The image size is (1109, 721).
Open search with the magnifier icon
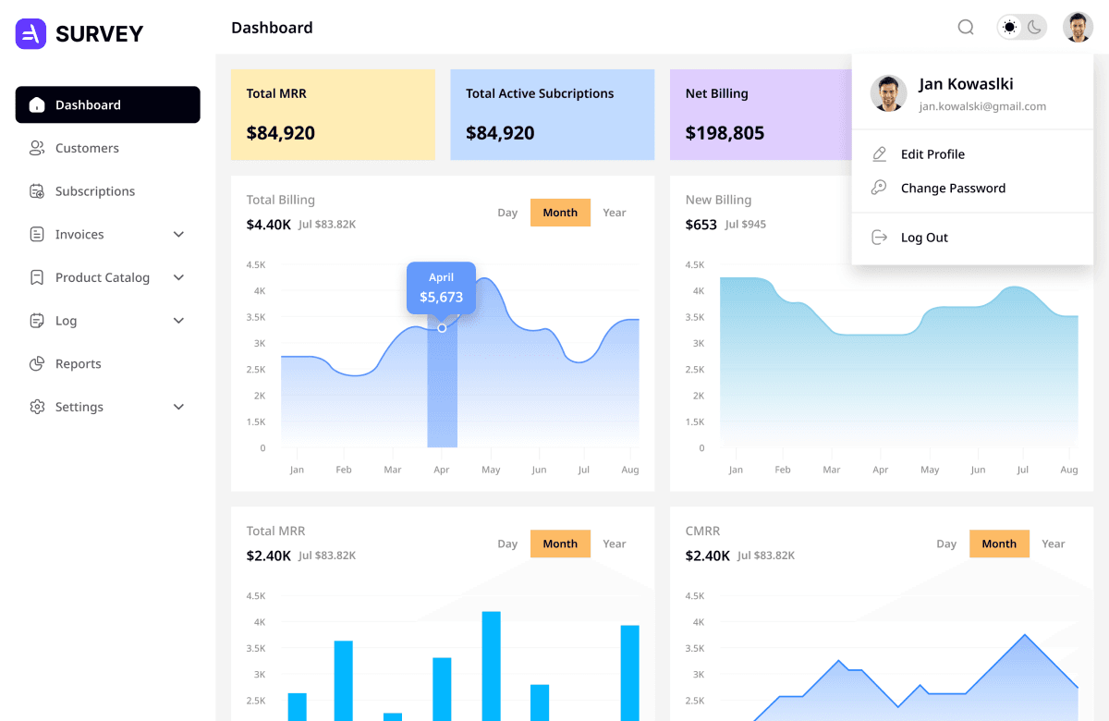[966, 27]
